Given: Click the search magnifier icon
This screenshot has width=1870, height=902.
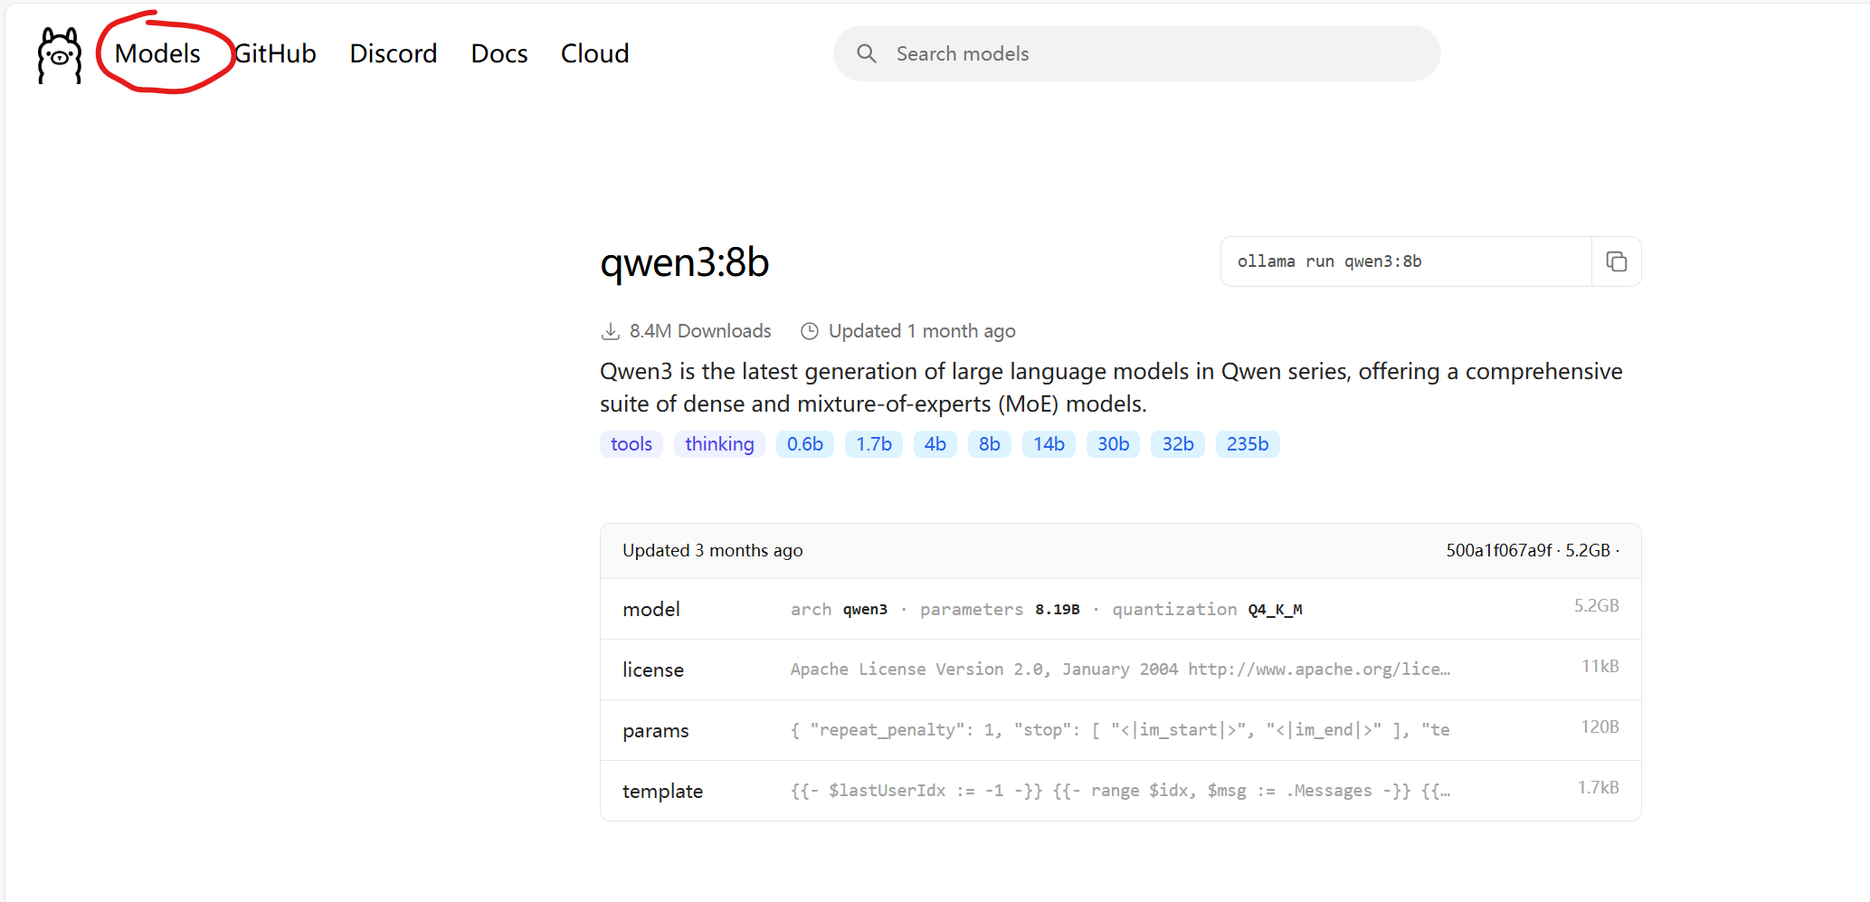Looking at the screenshot, I should [867, 53].
